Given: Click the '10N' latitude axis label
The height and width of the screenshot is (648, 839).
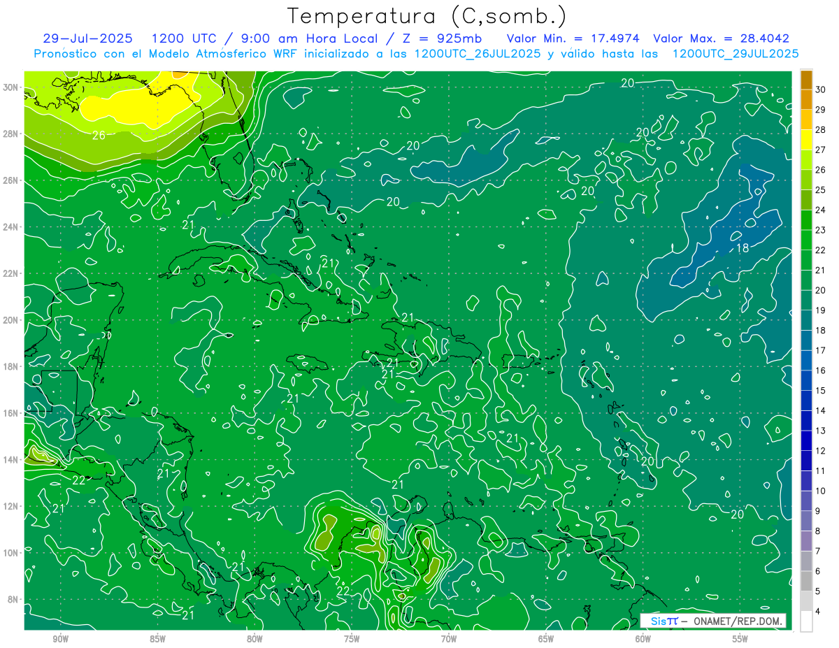Looking at the screenshot, I should click(x=11, y=553).
